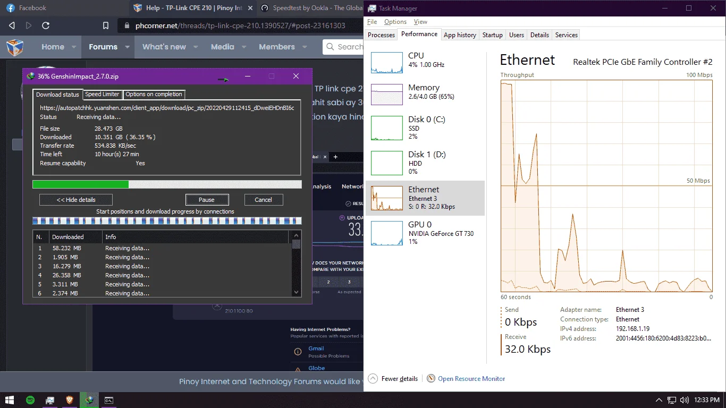Click Open Resource Monitor link
Viewport: 726px width, 408px height.
[x=471, y=379]
